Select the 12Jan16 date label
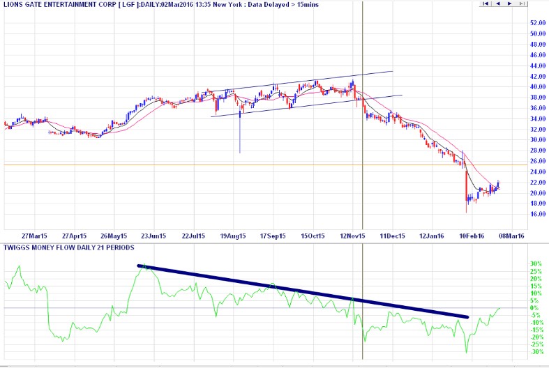 click(432, 236)
